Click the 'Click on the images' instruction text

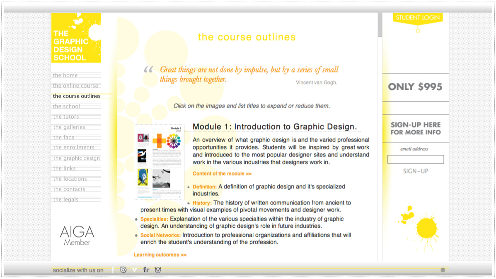pos(252,106)
